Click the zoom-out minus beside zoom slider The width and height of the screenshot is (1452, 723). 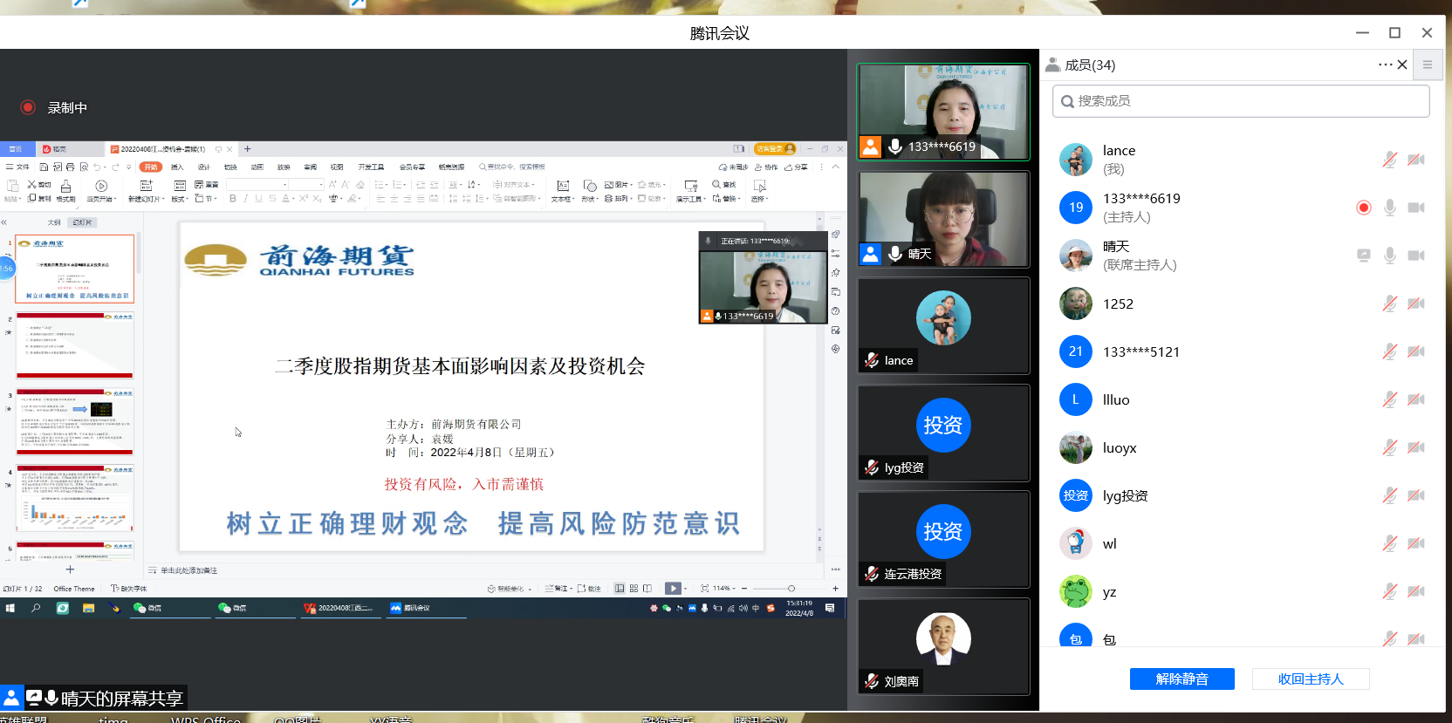coord(744,589)
